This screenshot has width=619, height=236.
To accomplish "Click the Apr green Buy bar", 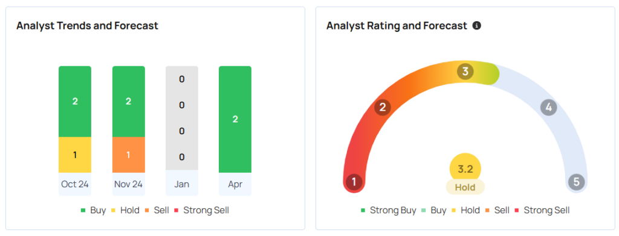I will click(235, 119).
